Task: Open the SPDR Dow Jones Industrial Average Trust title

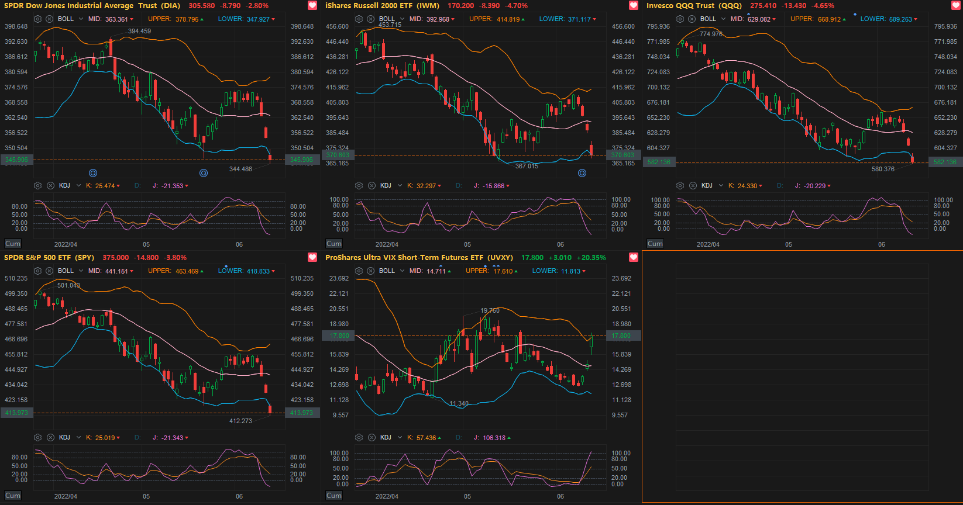Action: (92, 6)
